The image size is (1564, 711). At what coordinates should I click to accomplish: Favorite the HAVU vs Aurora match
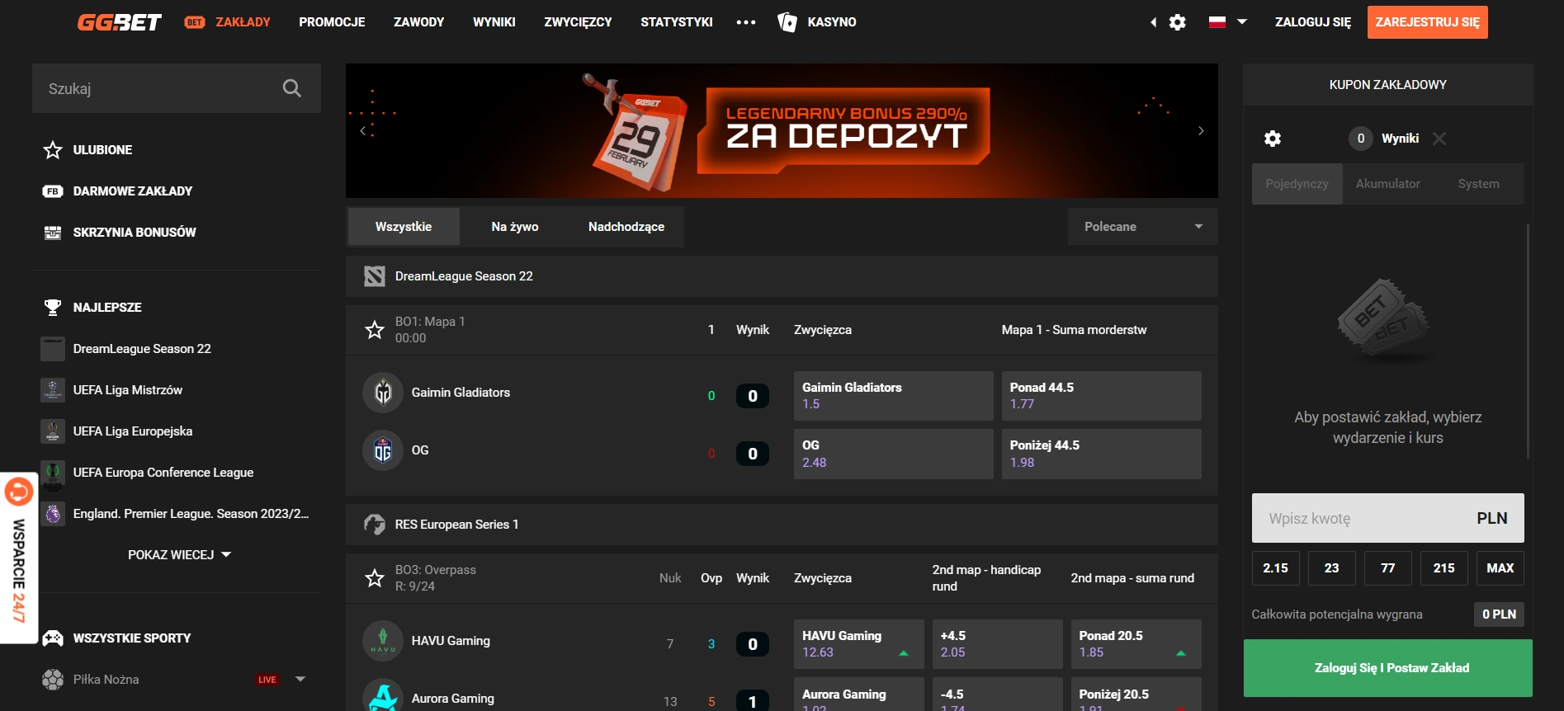[x=375, y=578]
